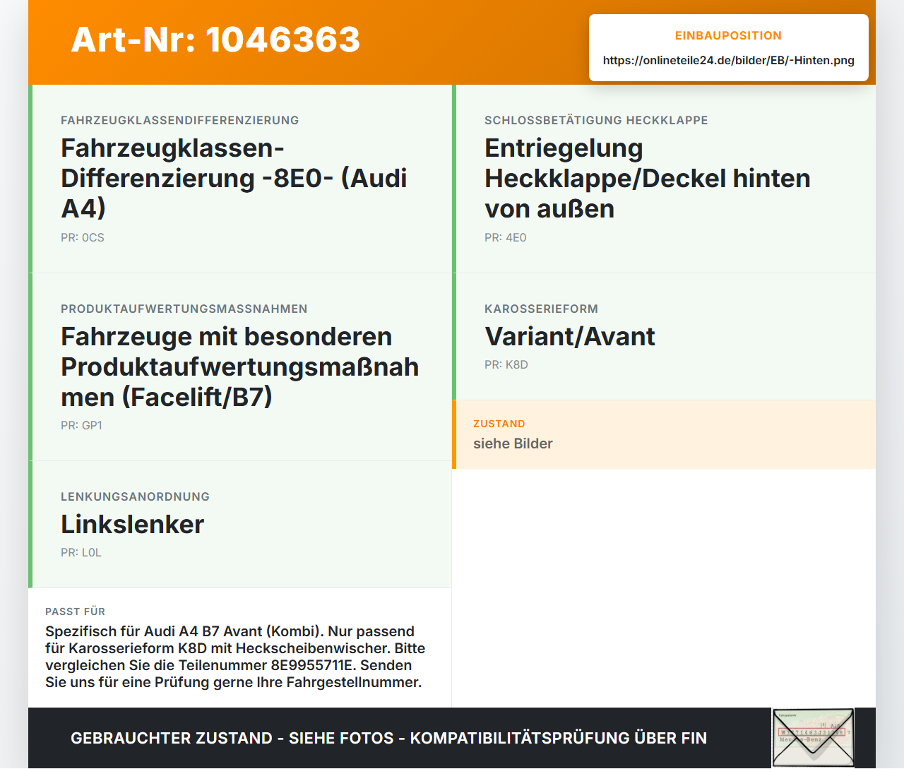Select the Schlossbetätigung Heckklappe label
904x769 pixels.
click(596, 120)
